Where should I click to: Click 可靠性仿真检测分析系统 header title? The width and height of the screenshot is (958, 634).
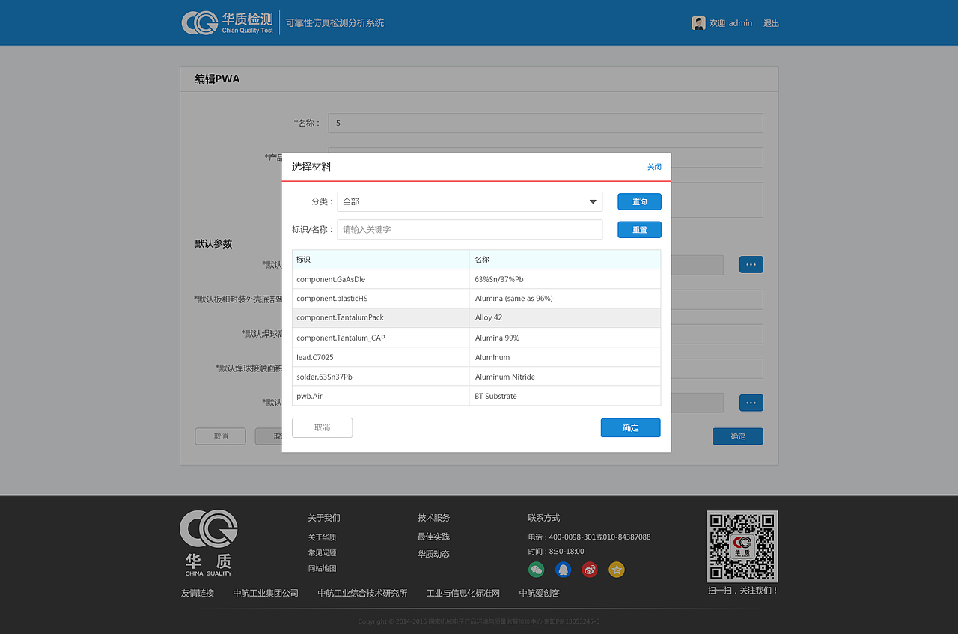tap(335, 23)
